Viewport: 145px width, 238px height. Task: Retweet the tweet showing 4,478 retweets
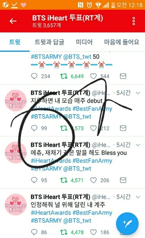point(64,232)
